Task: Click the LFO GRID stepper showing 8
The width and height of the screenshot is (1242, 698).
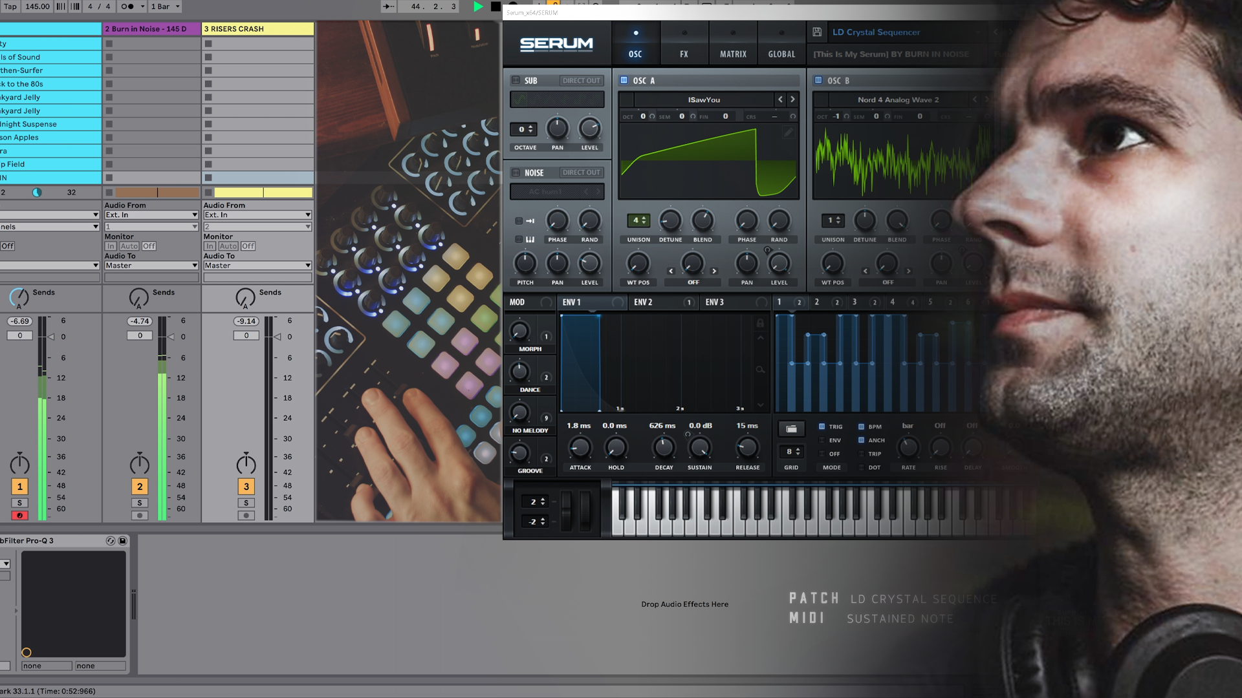Action: (x=792, y=452)
